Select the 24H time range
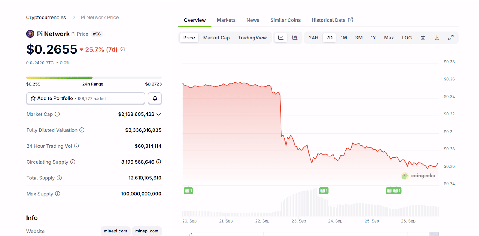 point(313,38)
